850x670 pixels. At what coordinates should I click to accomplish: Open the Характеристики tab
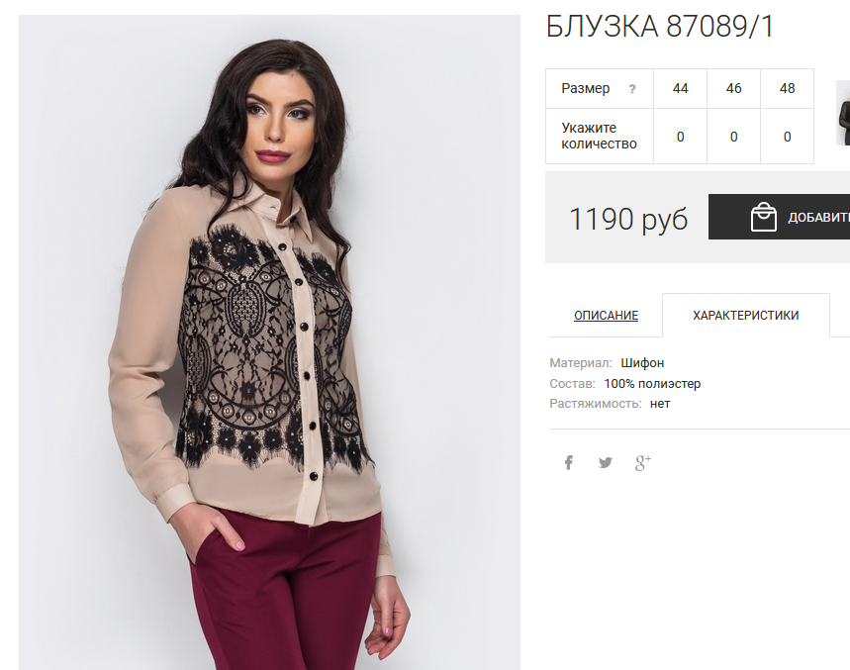745,316
